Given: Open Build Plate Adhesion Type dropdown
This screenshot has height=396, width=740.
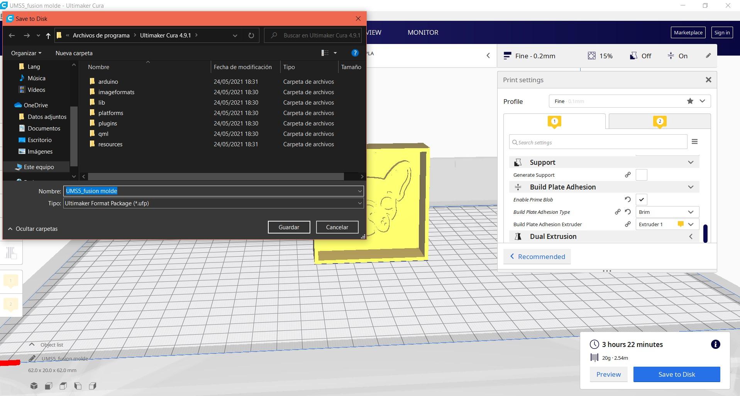Looking at the screenshot, I should [667, 212].
